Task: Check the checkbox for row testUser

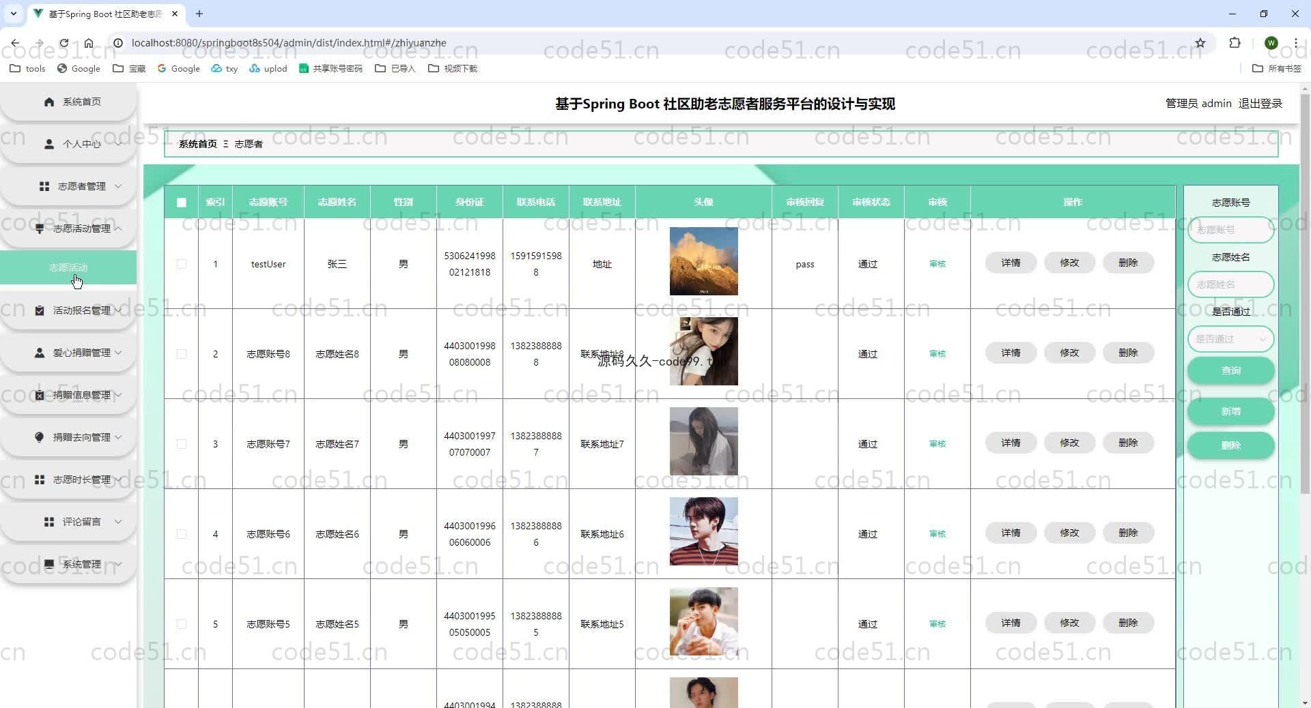Action: tap(181, 264)
